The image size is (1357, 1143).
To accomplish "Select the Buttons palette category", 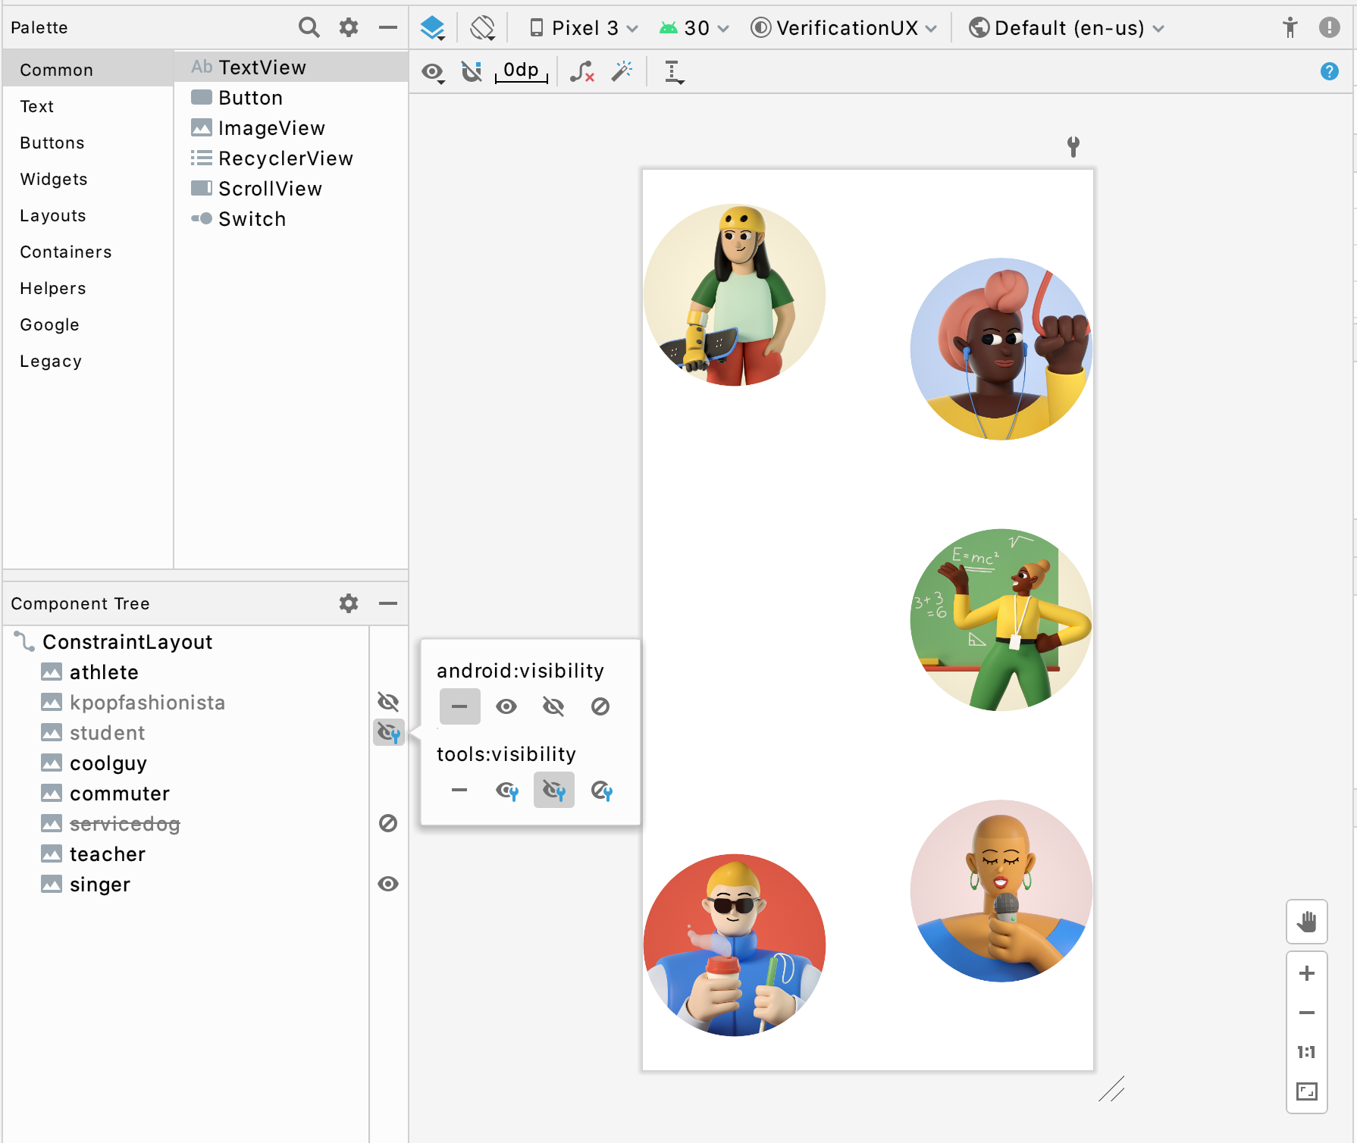I will tap(88, 142).
